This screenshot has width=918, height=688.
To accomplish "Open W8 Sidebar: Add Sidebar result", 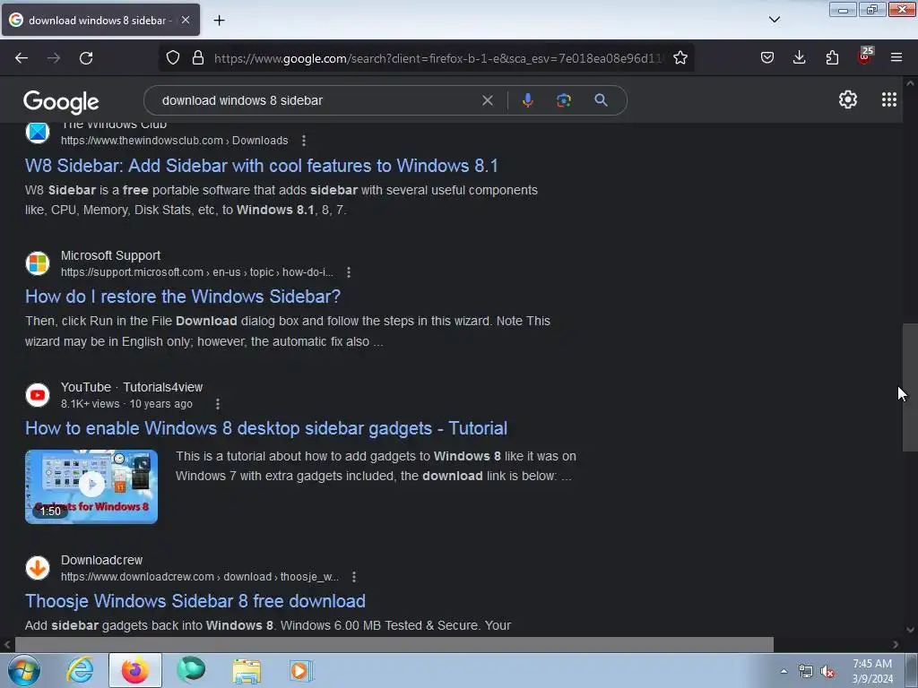I will click(261, 166).
